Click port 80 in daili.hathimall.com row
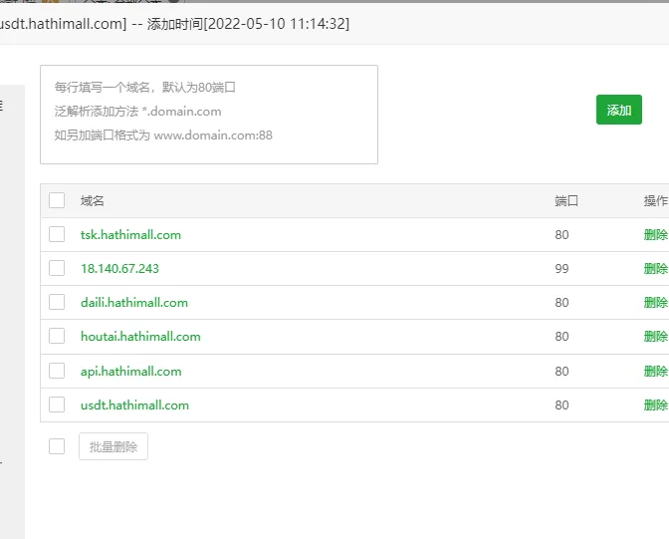This screenshot has height=539, width=669. pos(561,303)
